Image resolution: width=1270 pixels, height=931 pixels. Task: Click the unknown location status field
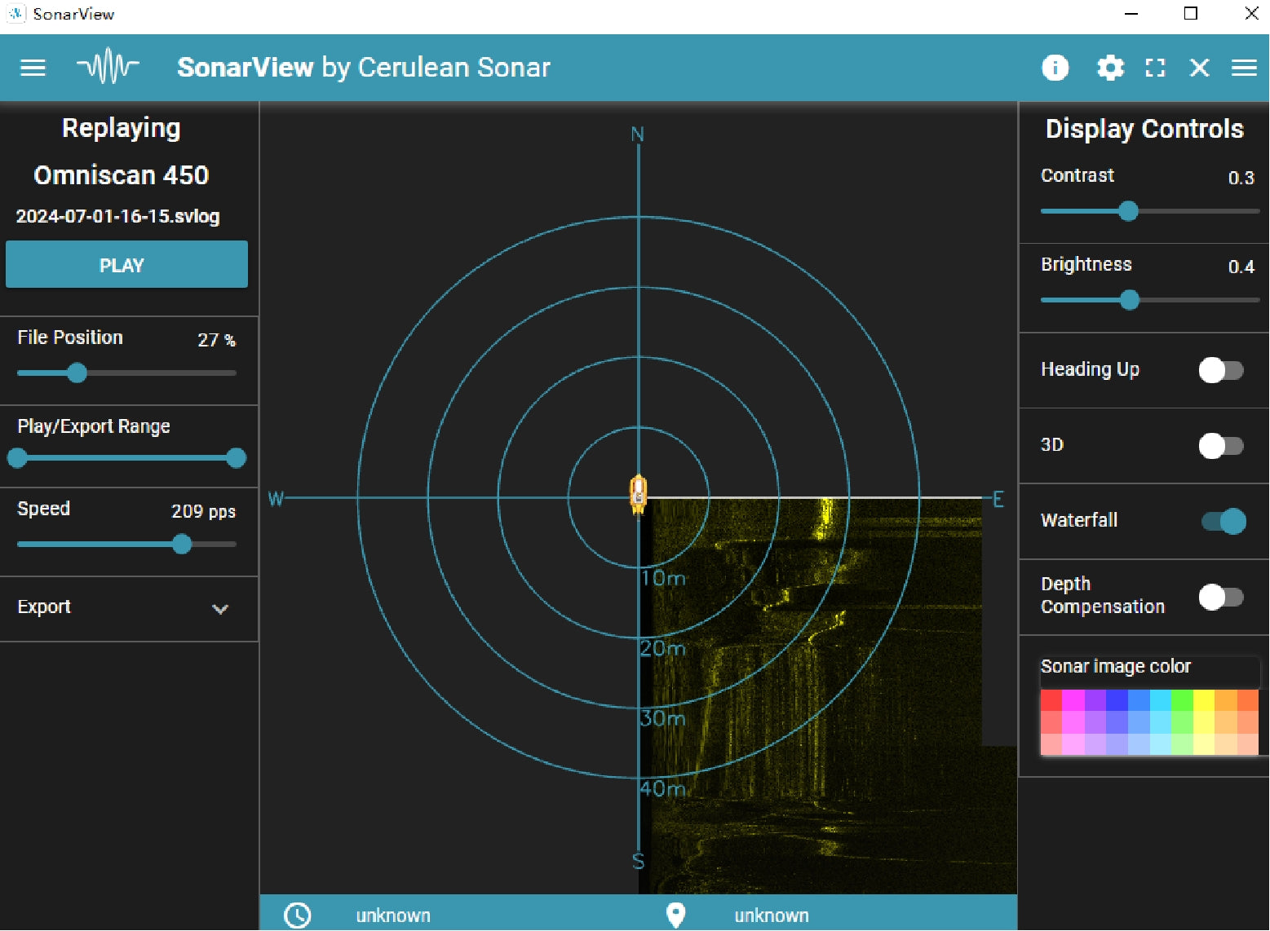[770, 915]
